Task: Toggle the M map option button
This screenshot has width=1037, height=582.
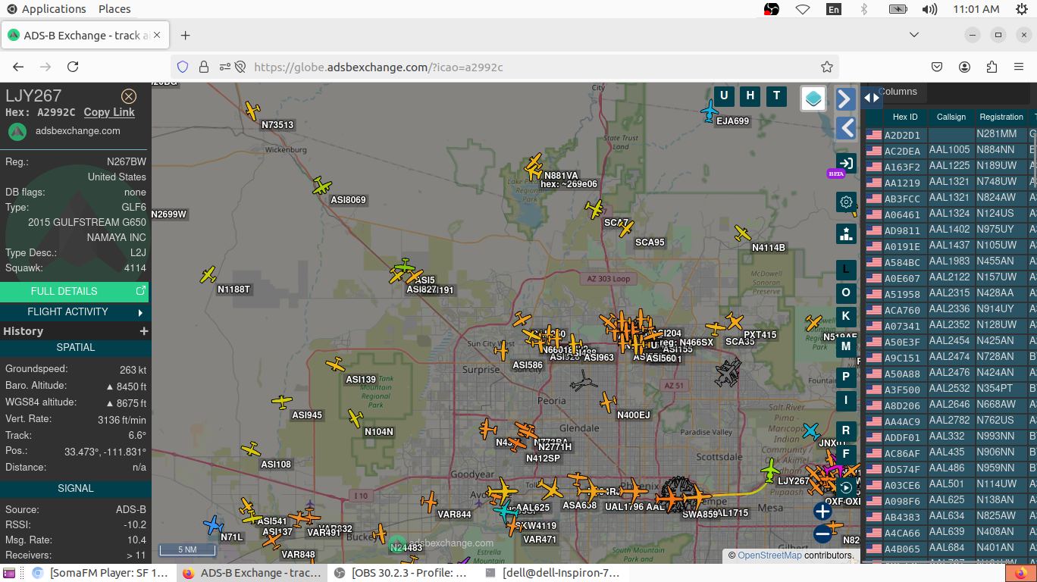Action: (846, 347)
